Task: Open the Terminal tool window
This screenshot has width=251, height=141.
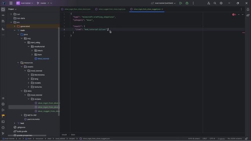Action: pos(3,122)
